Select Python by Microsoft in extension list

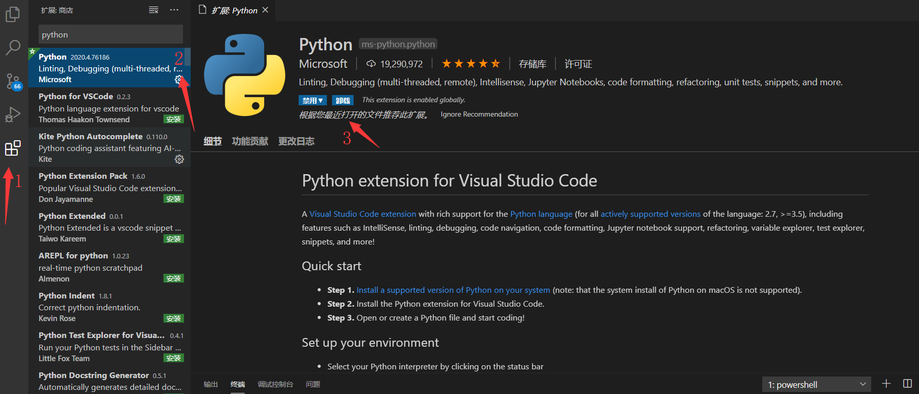click(109, 68)
